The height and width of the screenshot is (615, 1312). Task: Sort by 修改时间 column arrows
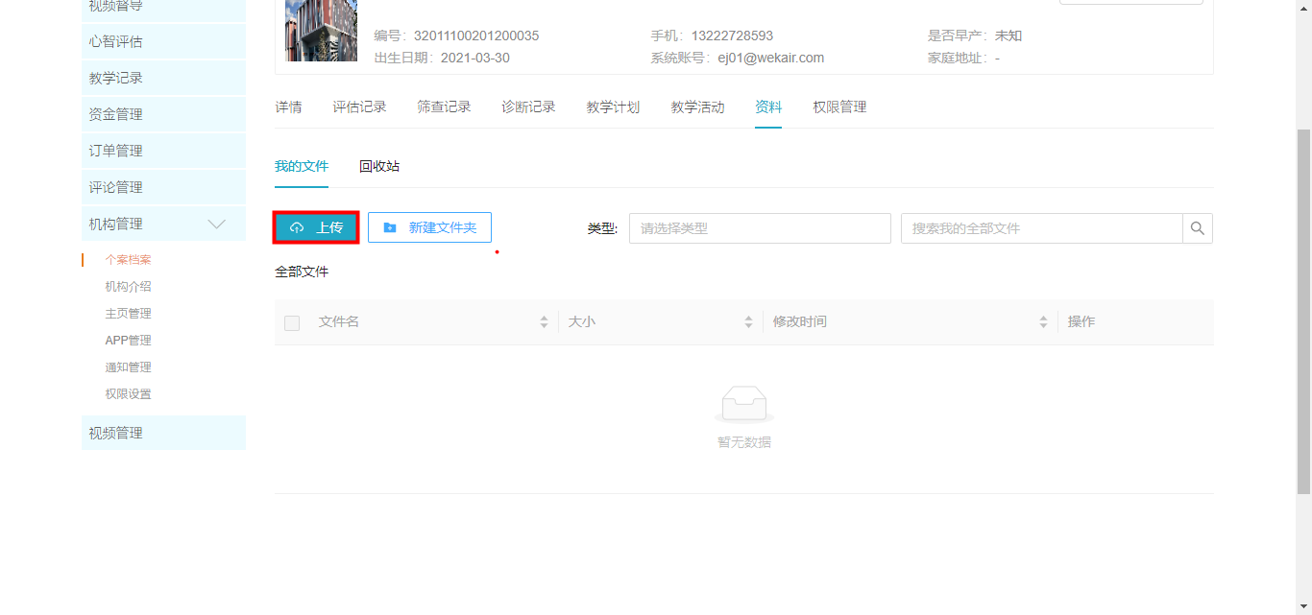coord(1043,322)
